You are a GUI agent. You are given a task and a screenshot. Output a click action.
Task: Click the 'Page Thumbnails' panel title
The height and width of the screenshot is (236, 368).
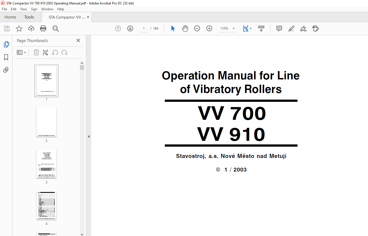32,40
